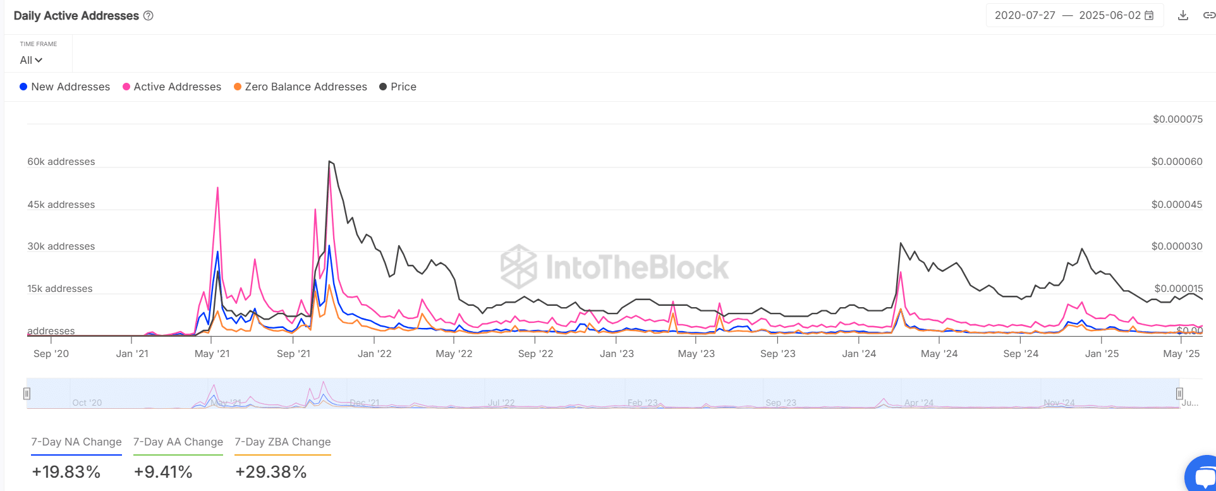This screenshot has width=1216, height=491.
Task: Hide the Active Addresses series
Action: 171,87
